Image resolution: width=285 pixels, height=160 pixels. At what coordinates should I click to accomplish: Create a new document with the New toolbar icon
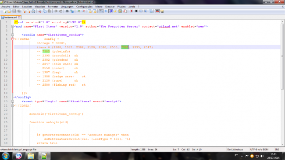point(5,11)
